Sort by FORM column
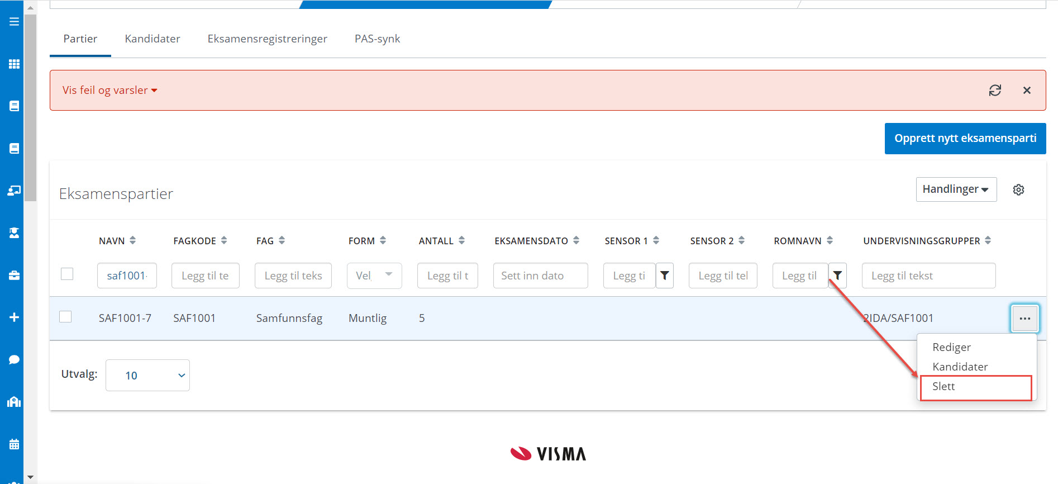1058x484 pixels. click(383, 240)
